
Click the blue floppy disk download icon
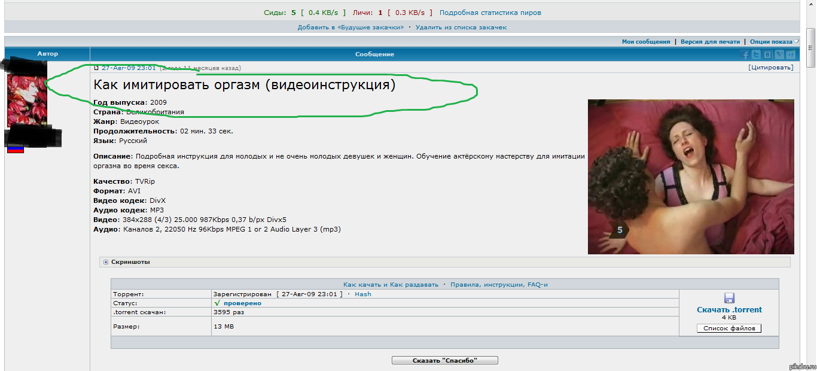click(729, 298)
